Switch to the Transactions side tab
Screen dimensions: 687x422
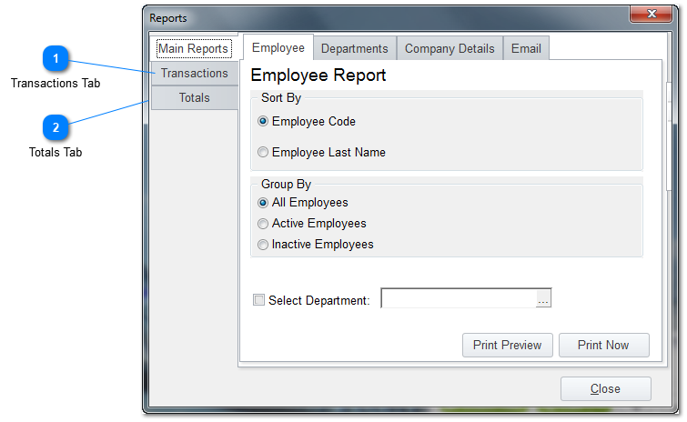coord(194,73)
